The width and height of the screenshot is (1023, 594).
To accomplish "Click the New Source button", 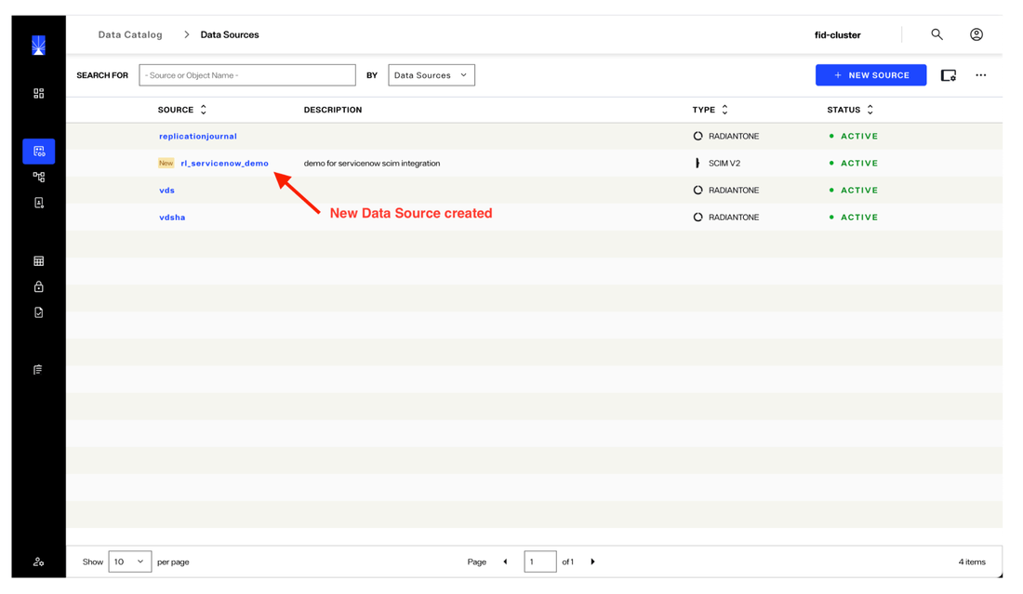I will (x=871, y=75).
